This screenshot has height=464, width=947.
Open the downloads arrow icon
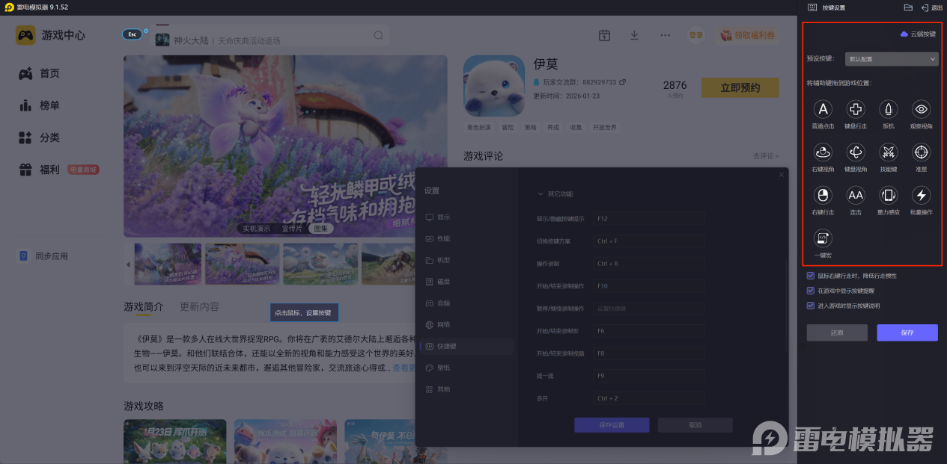635,35
